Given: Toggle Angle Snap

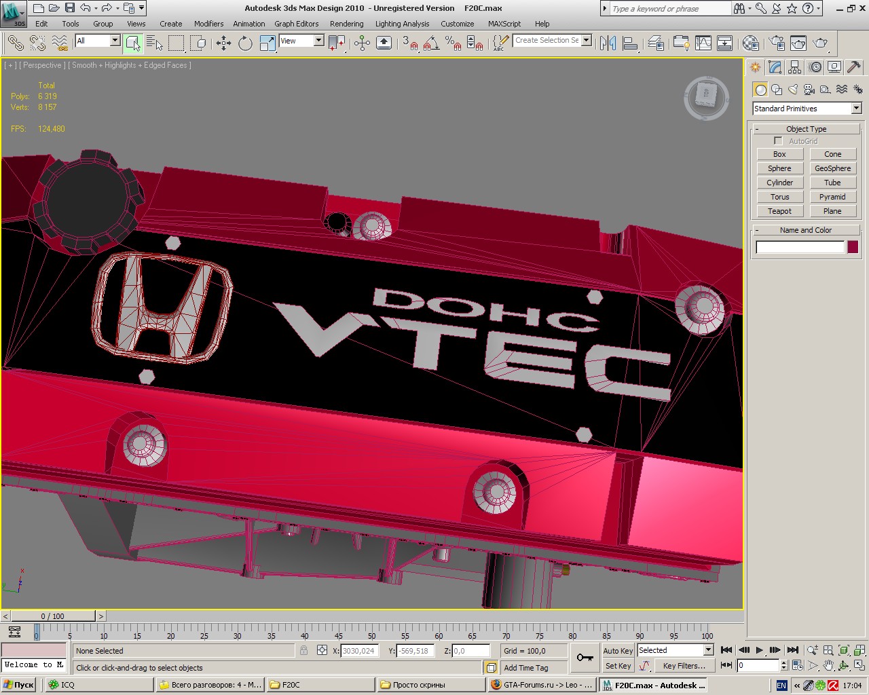Looking at the screenshot, I should pos(430,43).
